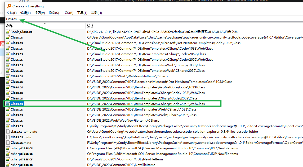303x167 pixels.
Task: Select path D:\VisualStudio2017\Common7\IDE\ItemTemplates\CSharp\Code\2052\WebClass
Action: [150, 60]
